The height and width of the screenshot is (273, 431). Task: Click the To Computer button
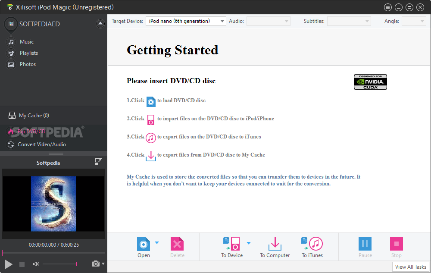[275, 247]
